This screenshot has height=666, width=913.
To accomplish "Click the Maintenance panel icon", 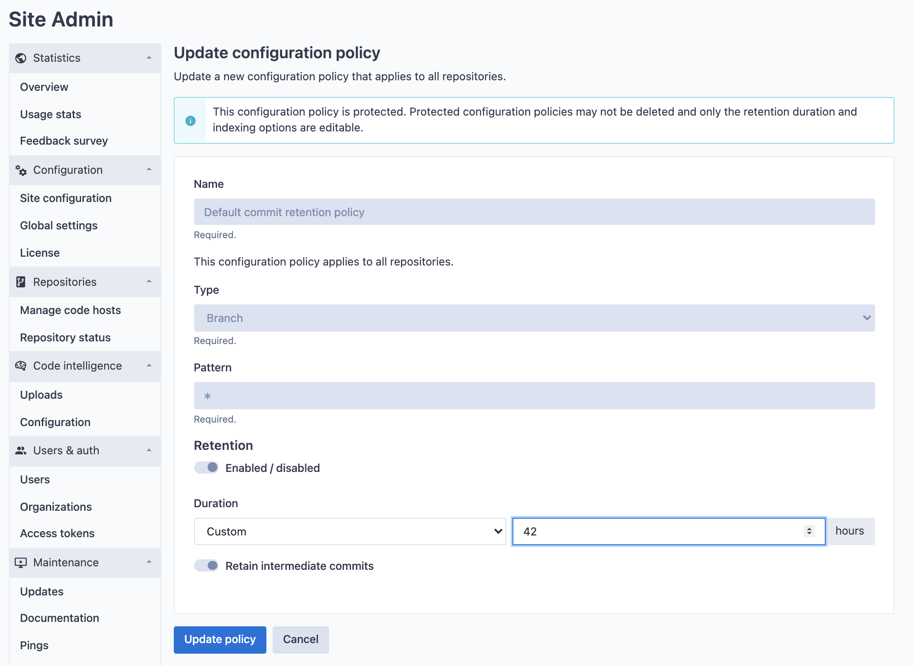I will tap(21, 562).
